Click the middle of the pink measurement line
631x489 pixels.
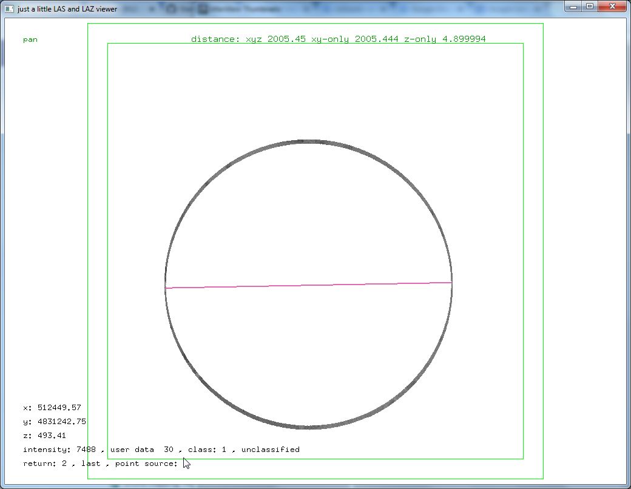click(308, 285)
